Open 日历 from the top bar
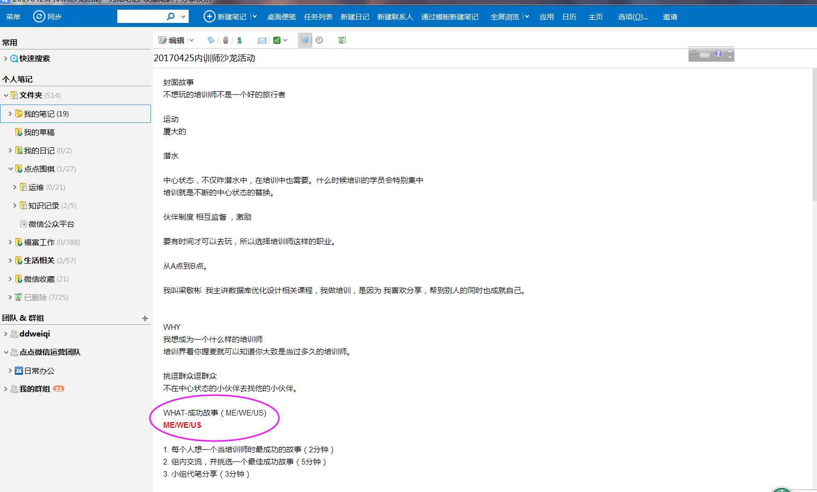Image resolution: width=817 pixels, height=492 pixels. 569,17
